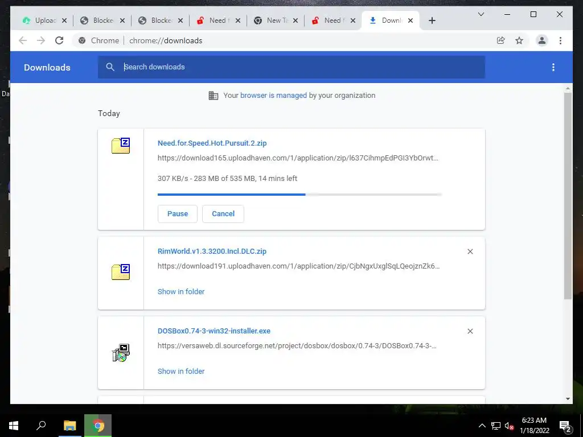Image resolution: width=583 pixels, height=437 pixels.
Task: Open the taskbar clock and date
Action: 534,426
